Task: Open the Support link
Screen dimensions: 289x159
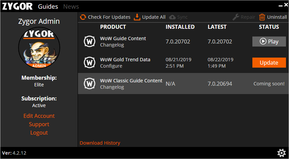Action: pos(39,124)
